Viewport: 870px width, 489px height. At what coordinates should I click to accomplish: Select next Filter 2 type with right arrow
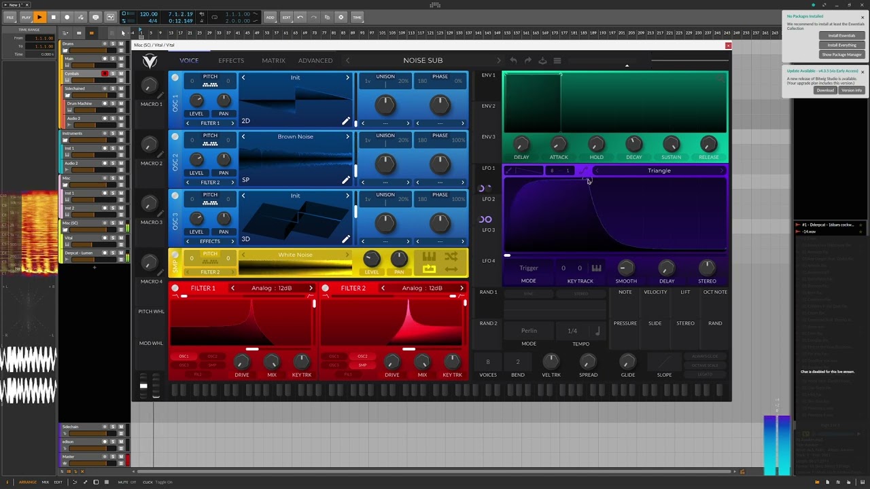[461, 288]
